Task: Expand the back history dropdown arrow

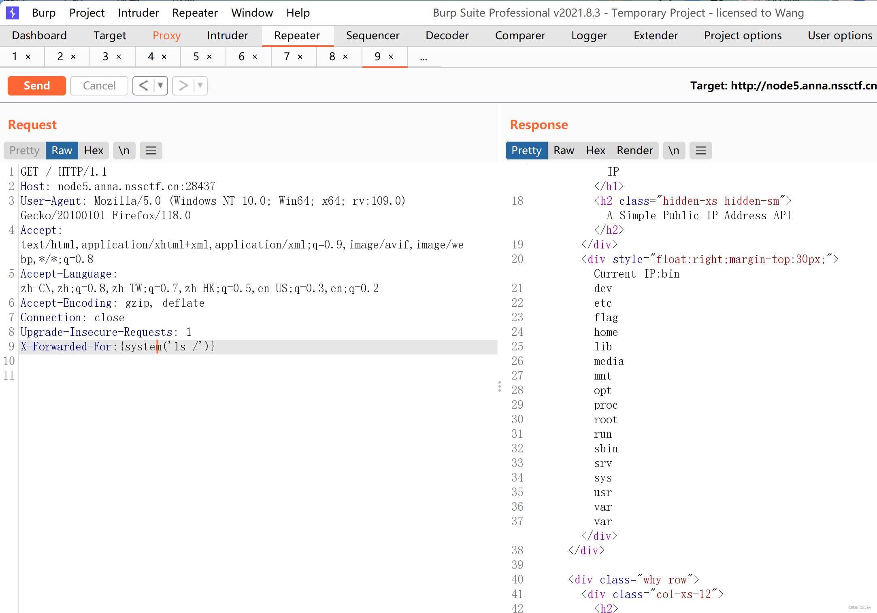Action: coord(161,86)
